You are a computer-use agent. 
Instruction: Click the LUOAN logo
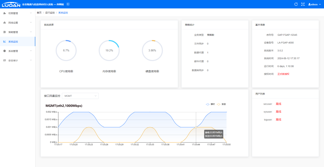[11, 4]
